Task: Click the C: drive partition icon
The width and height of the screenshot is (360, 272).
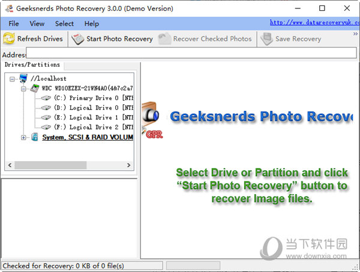Action: [x=46, y=98]
